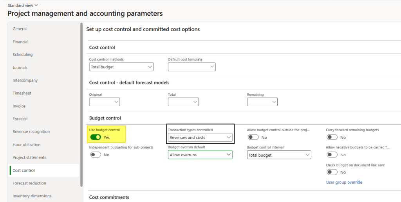
Task: Enable Check budget on document line save
Action: click(332, 172)
